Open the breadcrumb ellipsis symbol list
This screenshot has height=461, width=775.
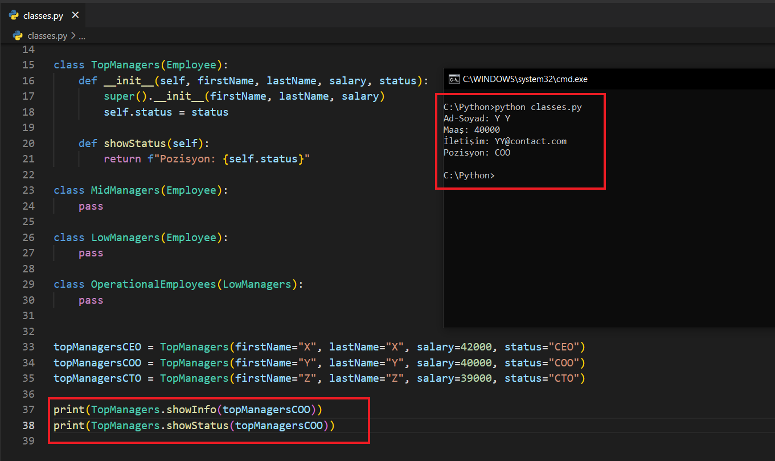point(82,36)
